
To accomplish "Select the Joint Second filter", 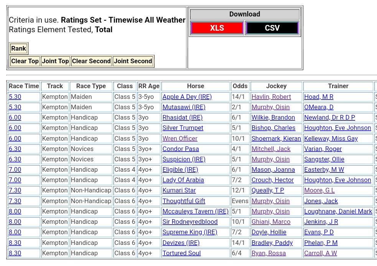I will point(133,61).
